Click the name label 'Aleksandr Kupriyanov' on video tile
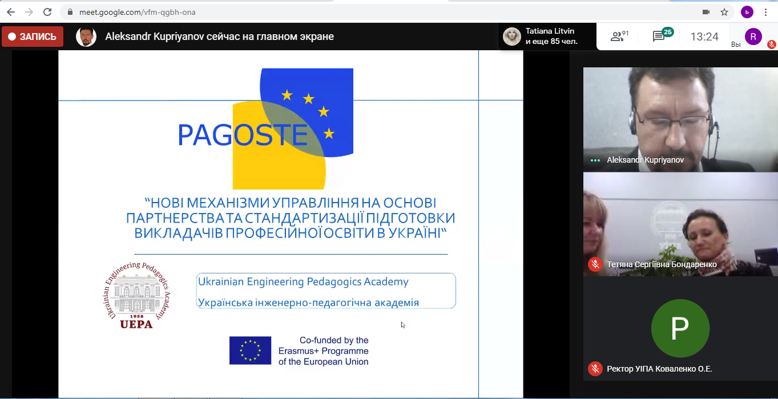 tap(645, 160)
